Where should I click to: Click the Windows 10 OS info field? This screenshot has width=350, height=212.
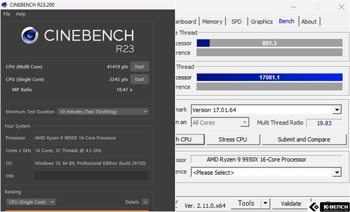tap(91, 163)
